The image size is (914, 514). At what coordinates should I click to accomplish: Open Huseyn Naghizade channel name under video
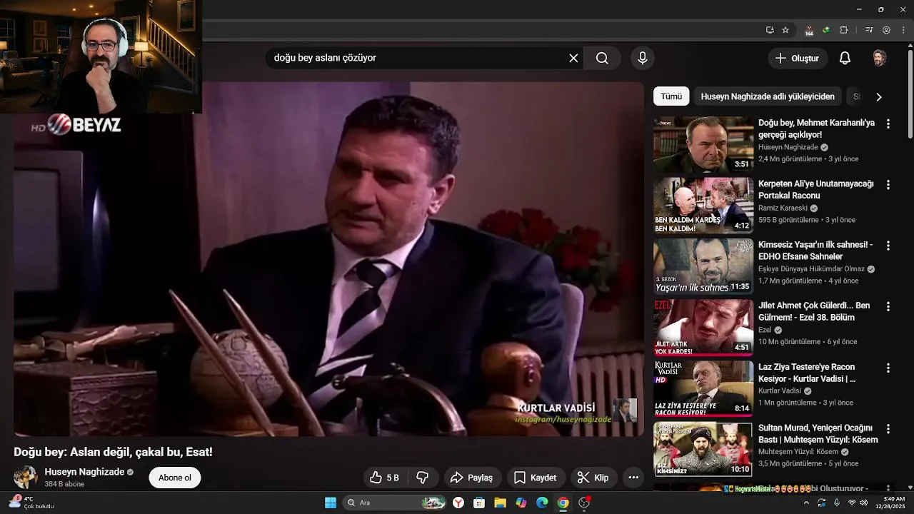84,472
